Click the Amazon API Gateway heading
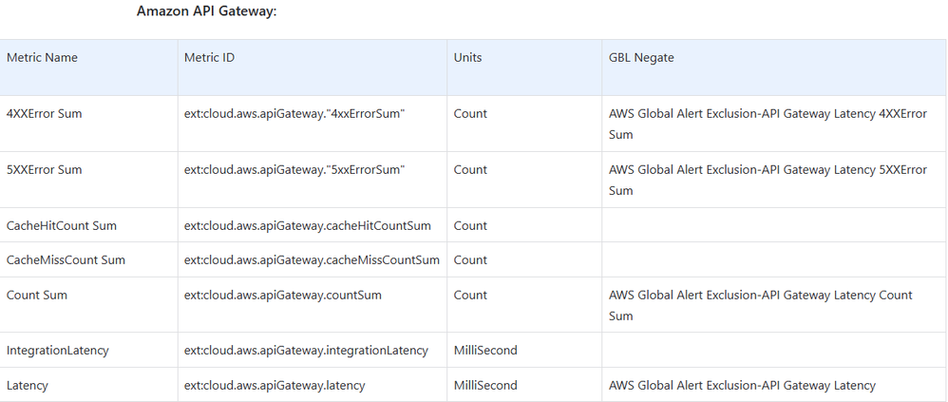Screen dimensions: 948x402 click(x=206, y=11)
